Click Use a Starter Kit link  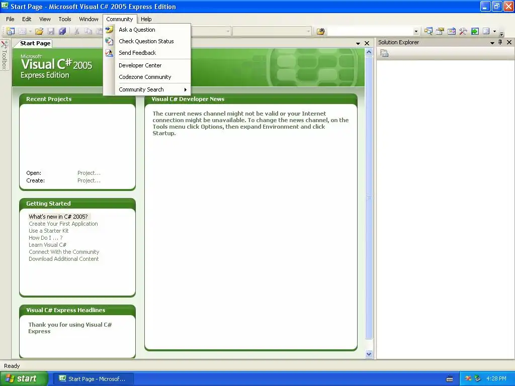49,231
